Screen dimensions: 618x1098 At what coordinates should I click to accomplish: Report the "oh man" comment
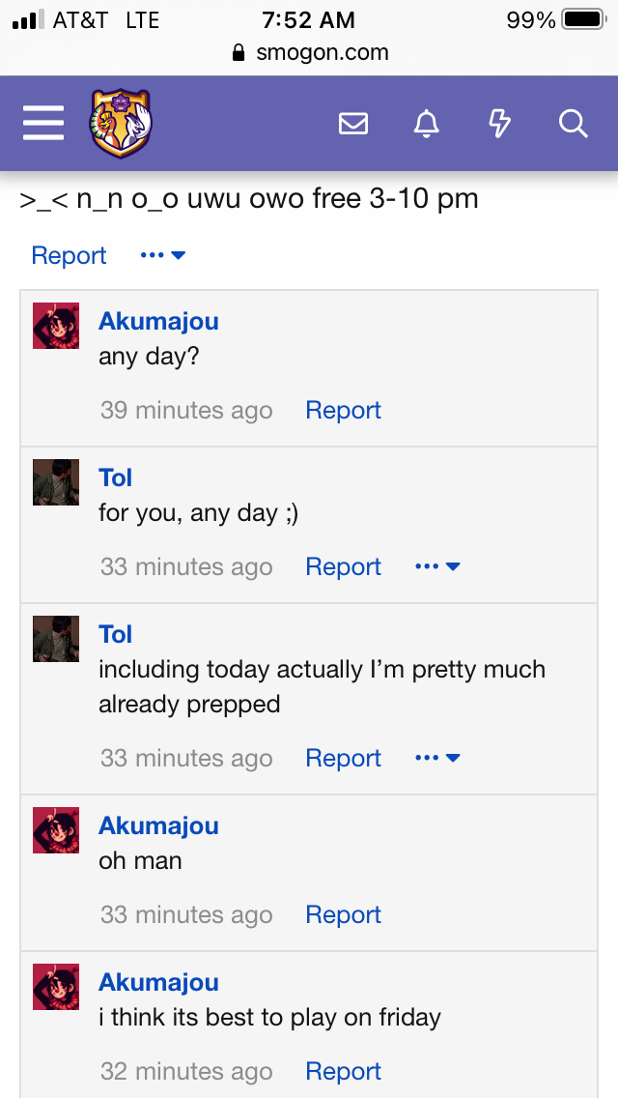click(x=343, y=914)
